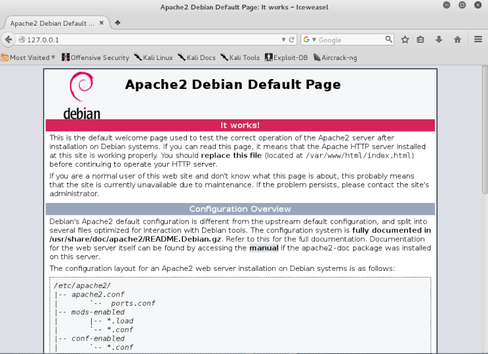The width and height of the screenshot is (488, 354).
Task: Click the back navigation arrow
Action: point(9,40)
